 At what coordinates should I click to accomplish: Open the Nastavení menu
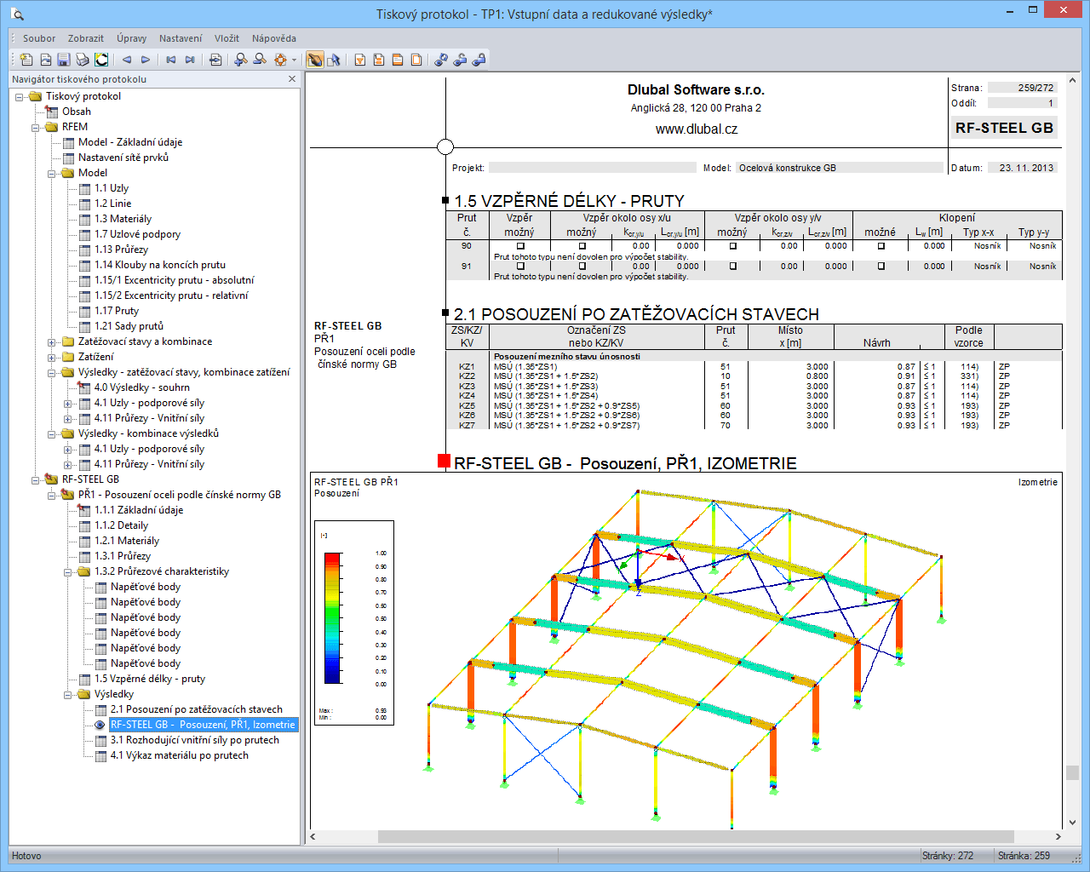(181, 38)
